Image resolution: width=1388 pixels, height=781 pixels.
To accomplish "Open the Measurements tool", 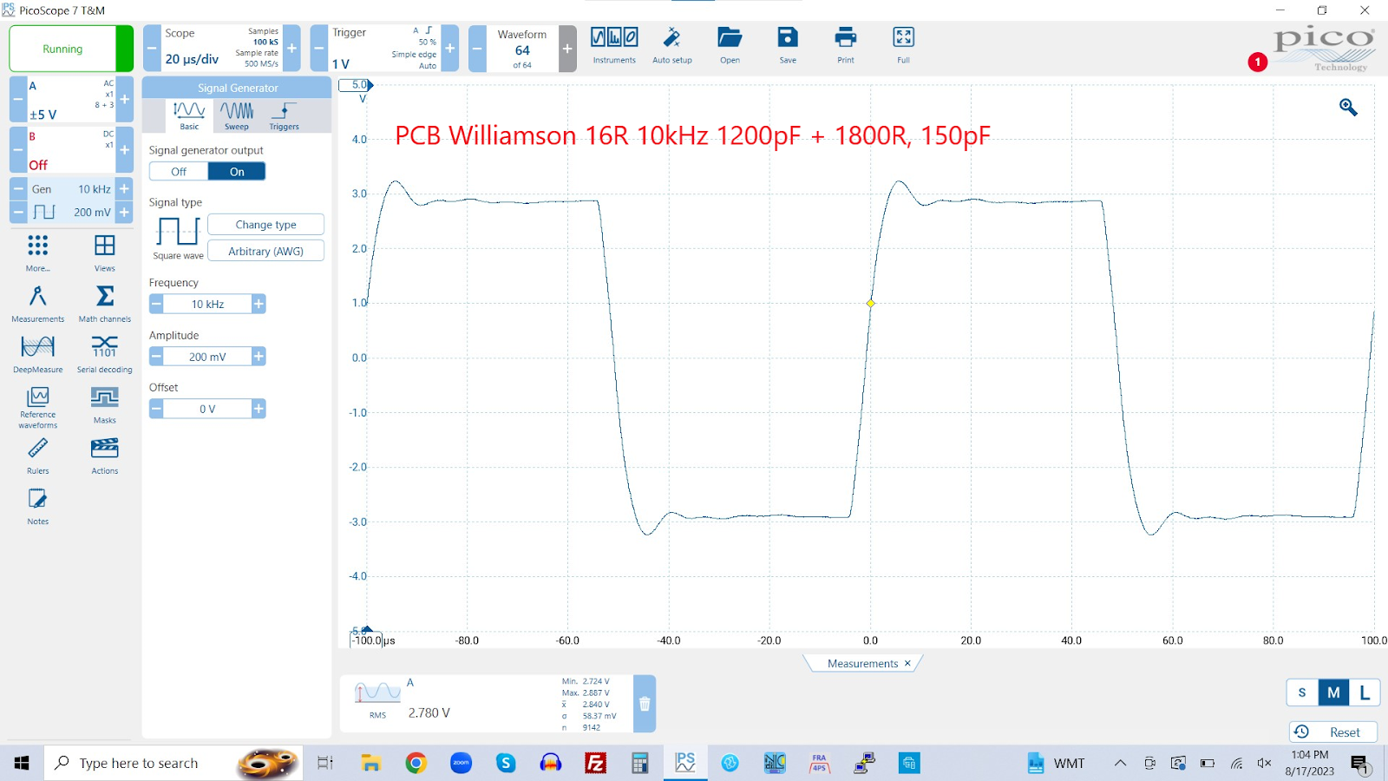I will coord(37,303).
